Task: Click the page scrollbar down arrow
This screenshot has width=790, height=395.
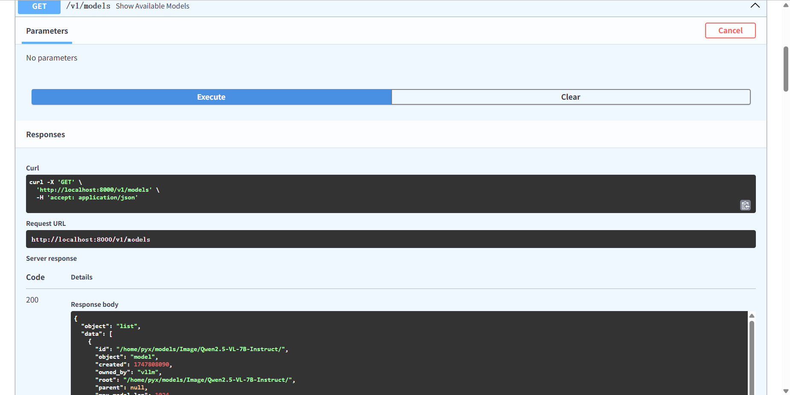Action: (x=786, y=391)
